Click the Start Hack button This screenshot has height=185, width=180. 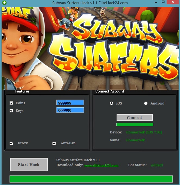pos(29,165)
